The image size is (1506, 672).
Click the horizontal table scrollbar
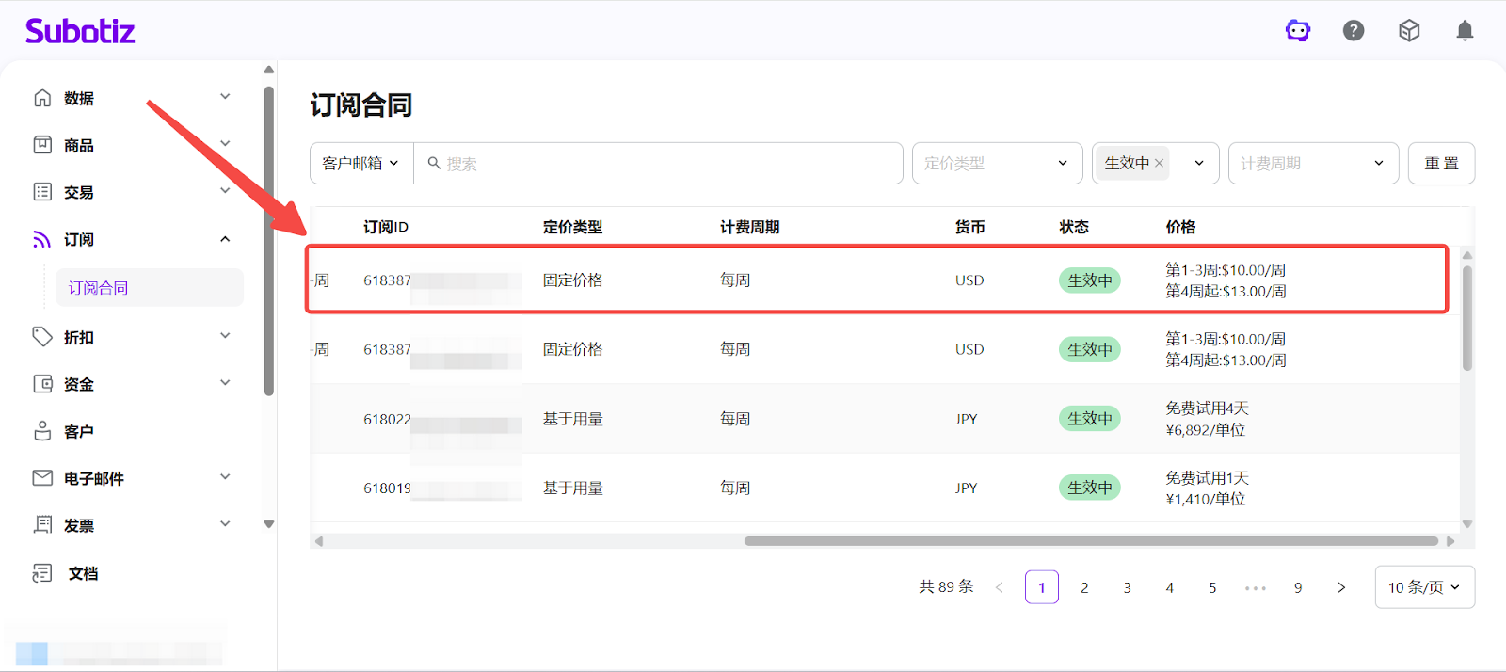1090,541
